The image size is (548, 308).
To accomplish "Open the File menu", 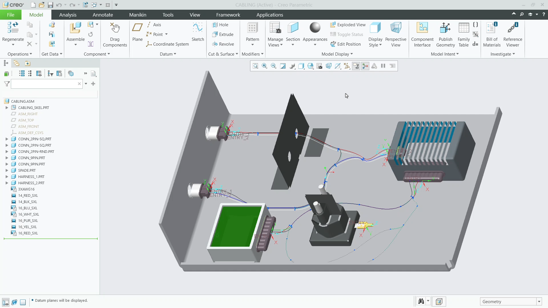I will 10,15.
